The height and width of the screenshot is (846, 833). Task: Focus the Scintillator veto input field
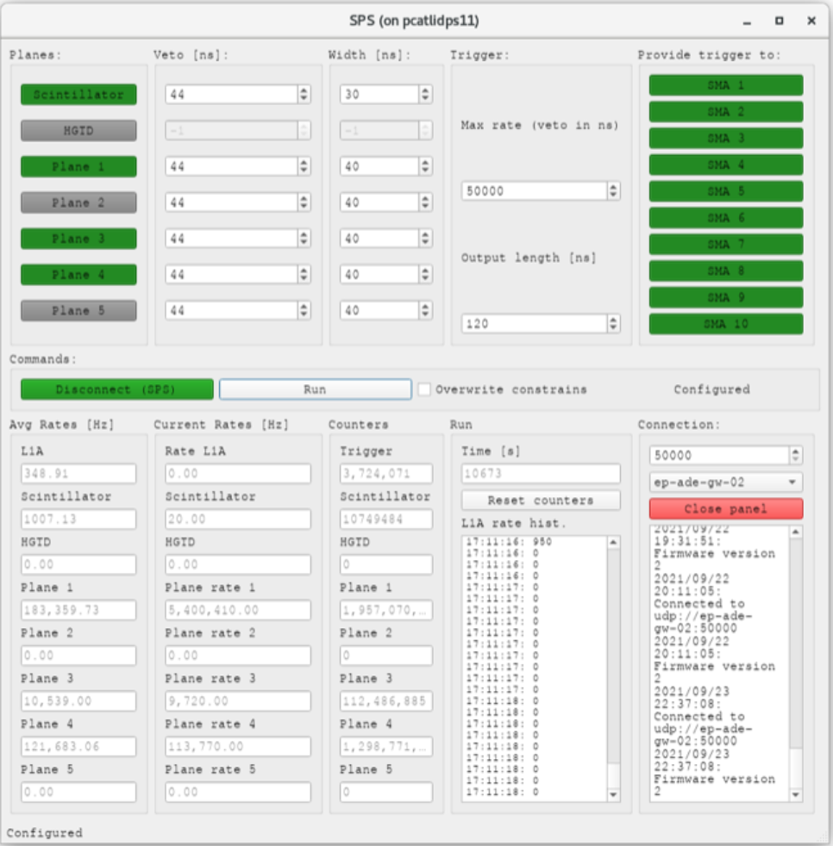coord(232,95)
